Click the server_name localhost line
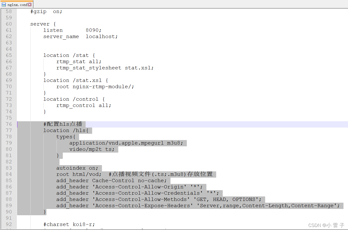348x230 pixels. click(x=80, y=36)
